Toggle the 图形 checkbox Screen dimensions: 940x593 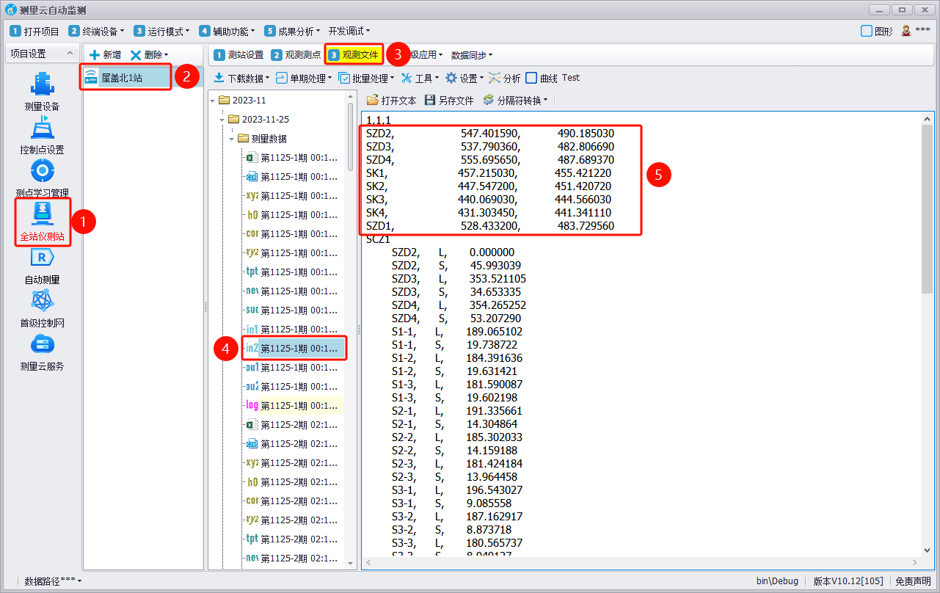tap(867, 31)
